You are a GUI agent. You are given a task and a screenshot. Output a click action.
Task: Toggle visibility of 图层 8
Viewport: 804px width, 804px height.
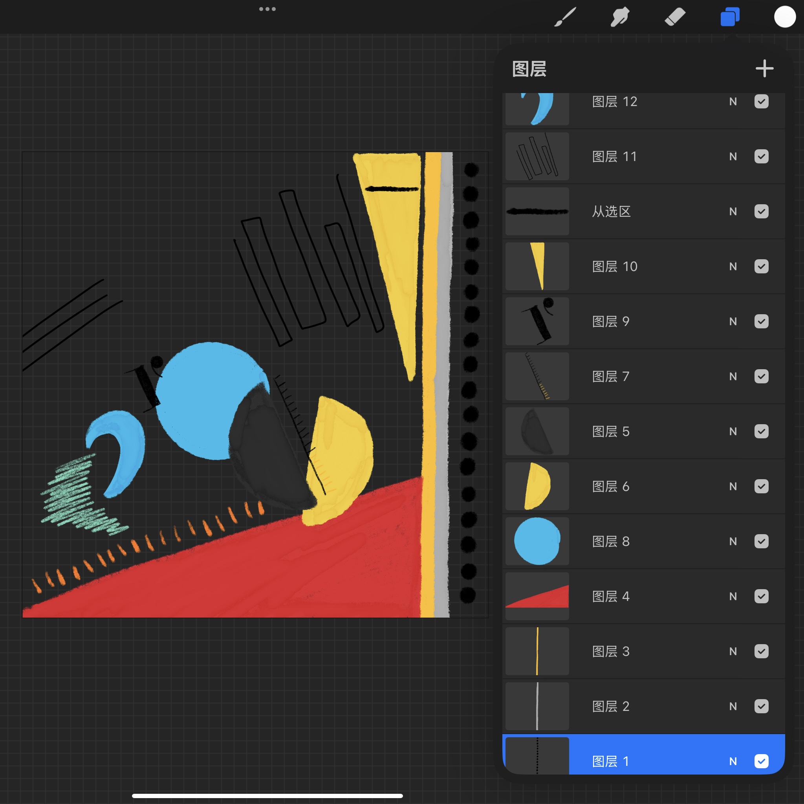coord(761,541)
